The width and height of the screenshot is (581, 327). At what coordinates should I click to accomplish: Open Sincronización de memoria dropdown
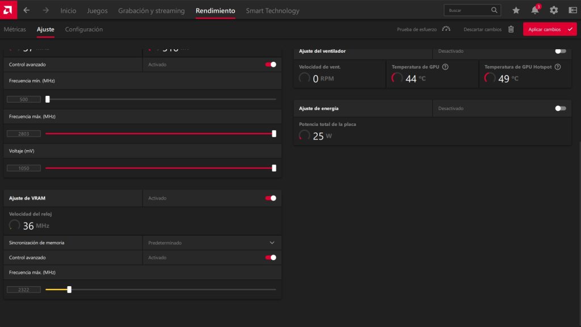(212, 243)
